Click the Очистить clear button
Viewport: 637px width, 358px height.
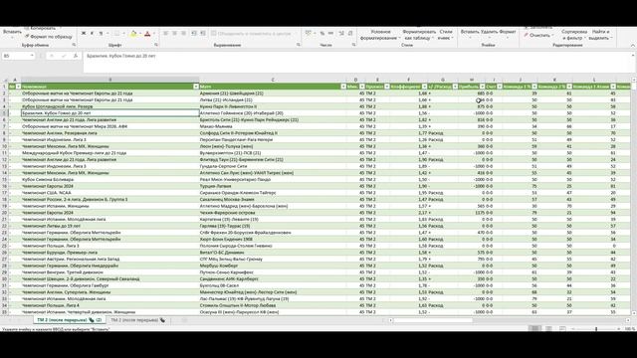pyautogui.click(x=538, y=36)
